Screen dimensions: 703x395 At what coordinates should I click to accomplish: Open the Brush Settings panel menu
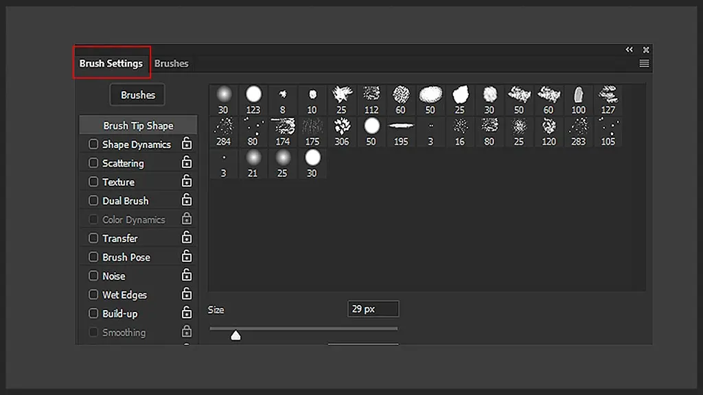pyautogui.click(x=644, y=64)
